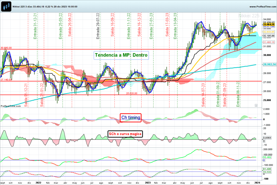Click the 58,508 oscillator value
Screen dimensions: 277x185
[x=267, y=172]
